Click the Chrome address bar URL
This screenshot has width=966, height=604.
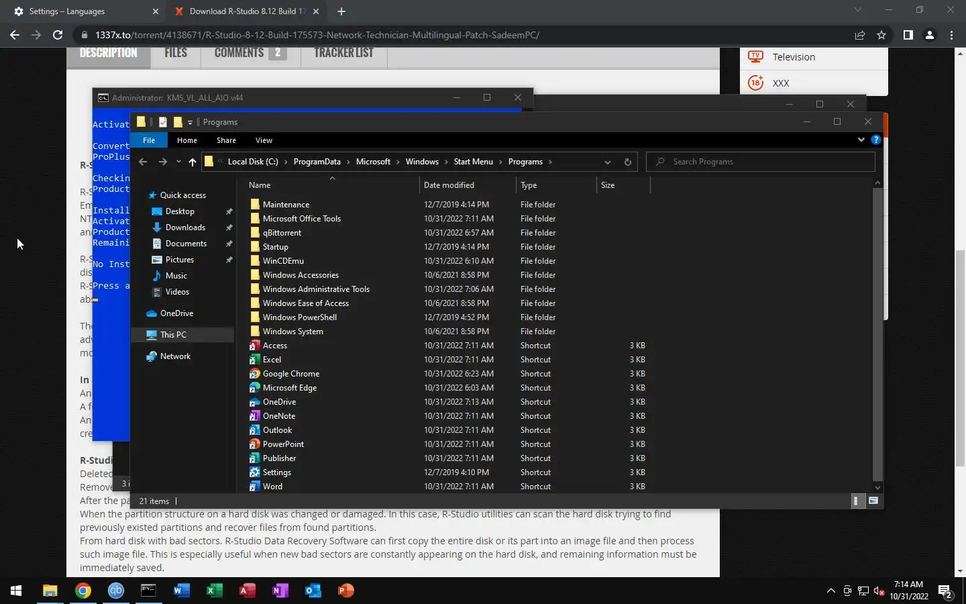[x=317, y=35]
